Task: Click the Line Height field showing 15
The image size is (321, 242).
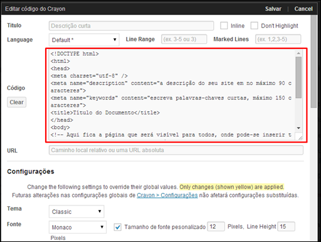Action: (x=286, y=226)
